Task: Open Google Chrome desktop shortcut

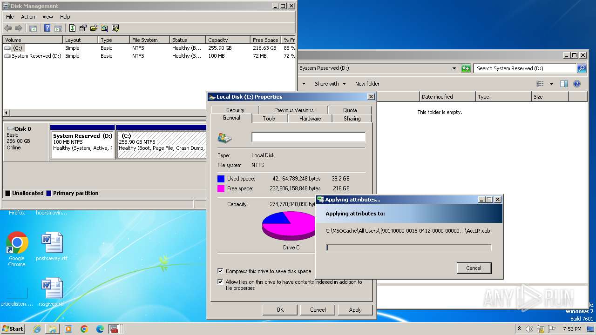Action: (x=17, y=249)
